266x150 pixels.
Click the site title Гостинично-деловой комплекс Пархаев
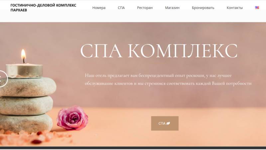click(x=43, y=8)
